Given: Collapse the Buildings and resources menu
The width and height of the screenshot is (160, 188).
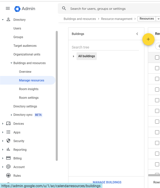Looking at the screenshot, I should pos(11,63).
